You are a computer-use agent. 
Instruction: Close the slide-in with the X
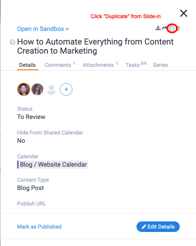point(184,13)
